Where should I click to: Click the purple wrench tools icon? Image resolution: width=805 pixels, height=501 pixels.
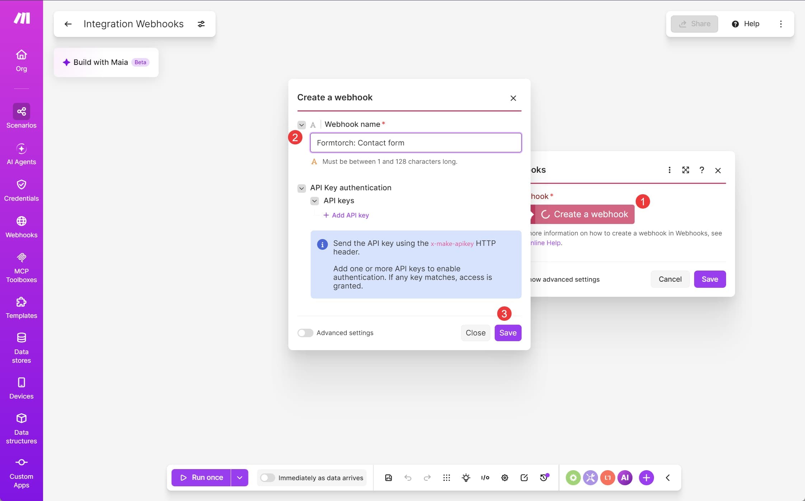[x=590, y=478]
